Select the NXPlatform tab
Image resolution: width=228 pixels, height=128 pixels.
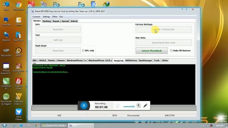click(131, 60)
